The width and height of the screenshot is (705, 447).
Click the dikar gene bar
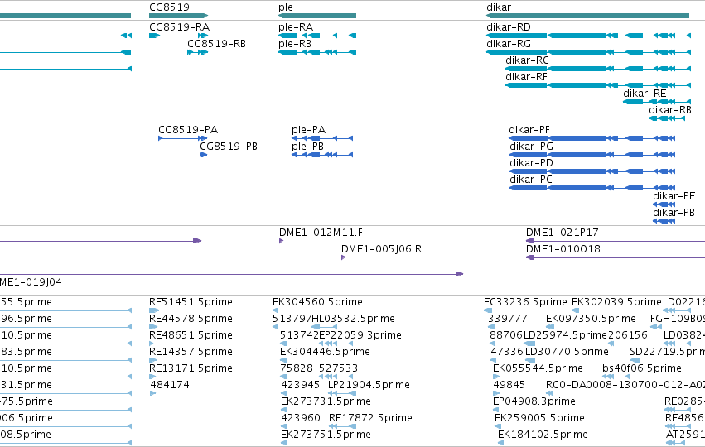(587, 16)
